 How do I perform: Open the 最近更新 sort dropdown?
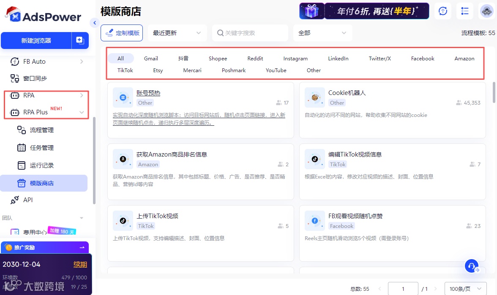point(177,32)
